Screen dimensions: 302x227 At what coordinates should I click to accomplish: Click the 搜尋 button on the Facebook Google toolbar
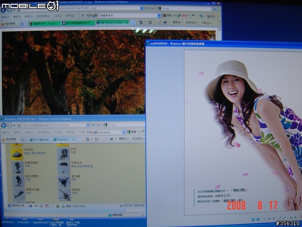click(132, 132)
